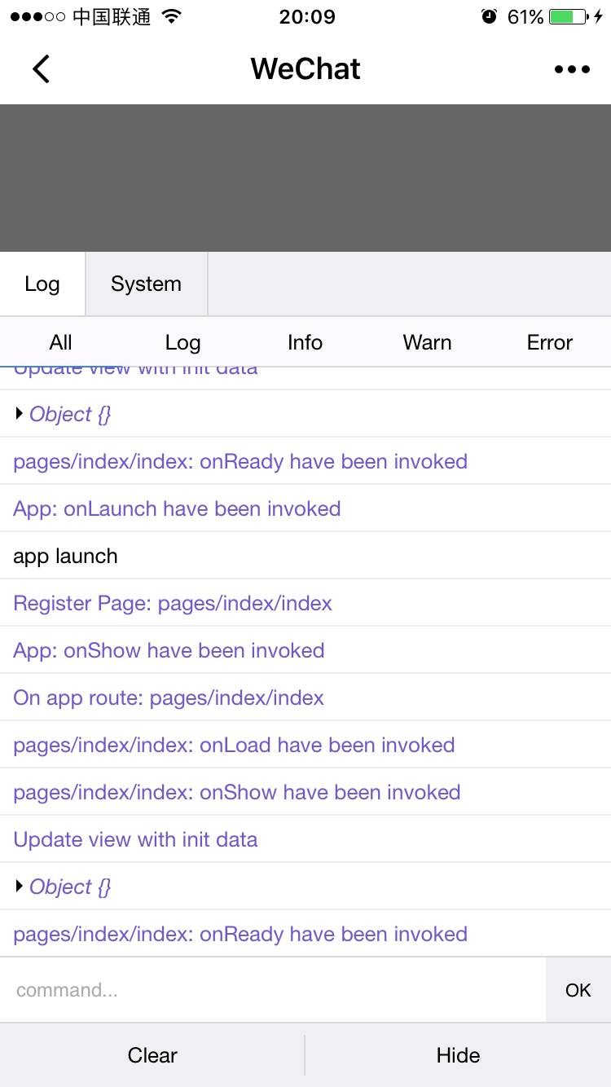Filter console by Log level
The width and height of the screenshot is (611, 1087).
pyautogui.click(x=183, y=342)
